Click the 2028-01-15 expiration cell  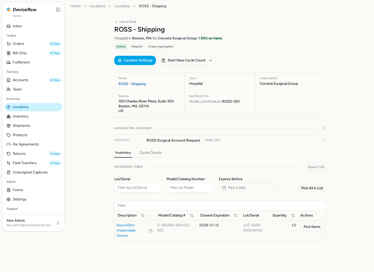(209, 225)
